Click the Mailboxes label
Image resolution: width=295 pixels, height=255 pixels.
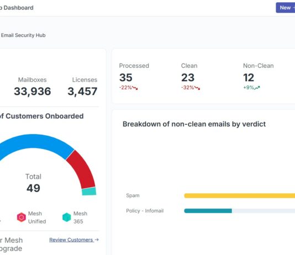point(33,79)
